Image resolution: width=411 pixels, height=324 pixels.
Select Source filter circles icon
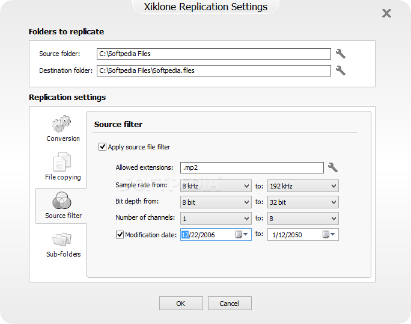(x=62, y=201)
